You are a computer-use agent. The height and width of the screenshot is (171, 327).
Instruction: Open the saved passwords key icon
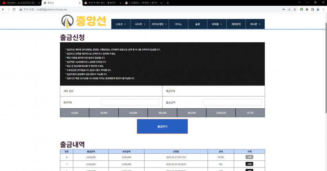[x=284, y=9]
